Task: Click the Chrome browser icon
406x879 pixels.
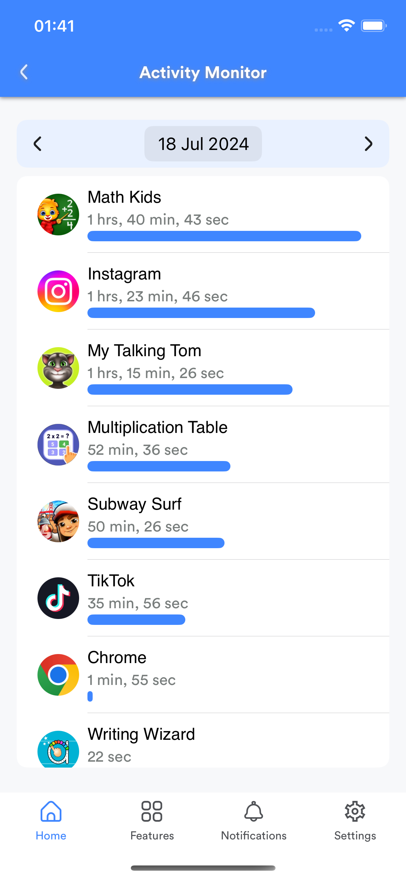Action: (58, 675)
